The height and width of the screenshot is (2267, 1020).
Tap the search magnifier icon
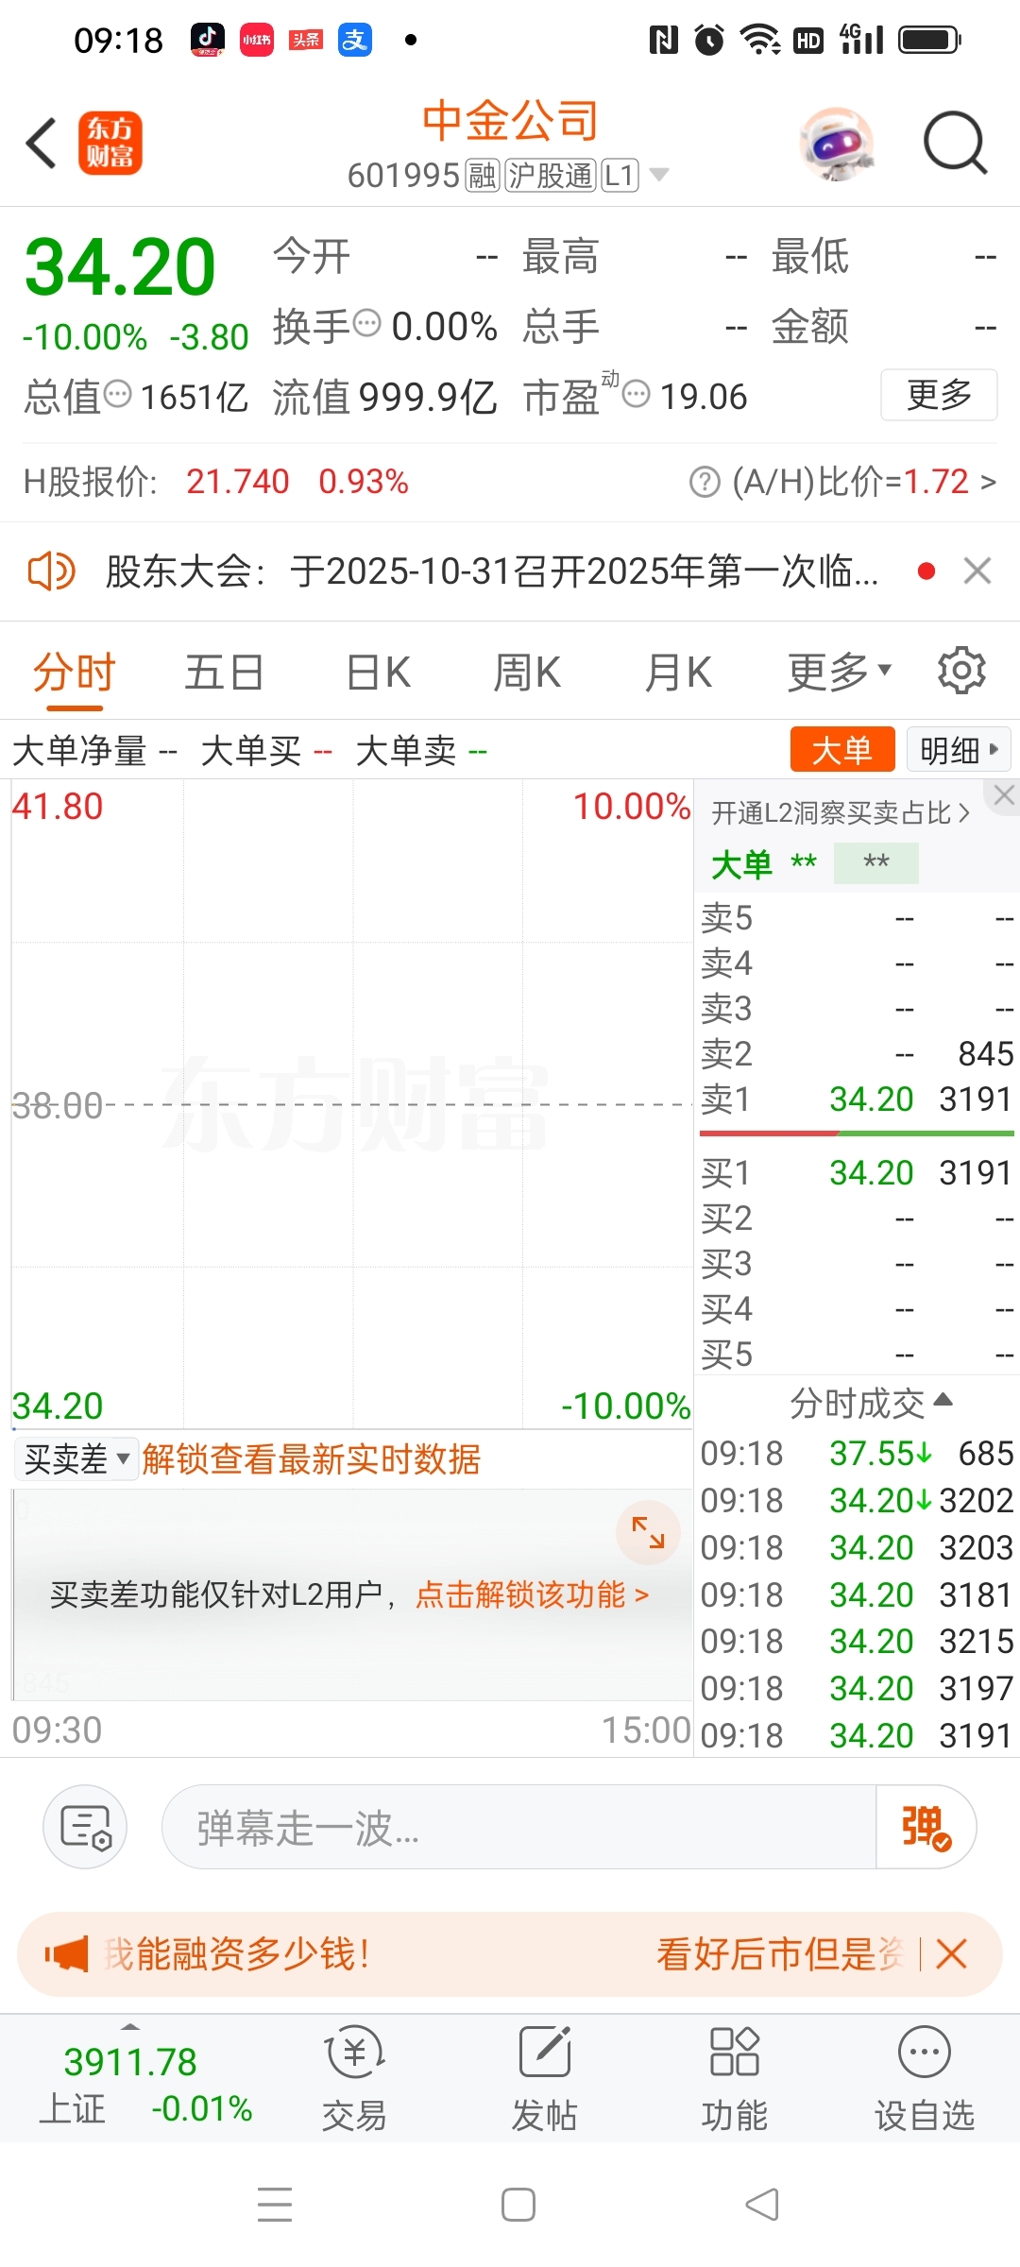(955, 144)
